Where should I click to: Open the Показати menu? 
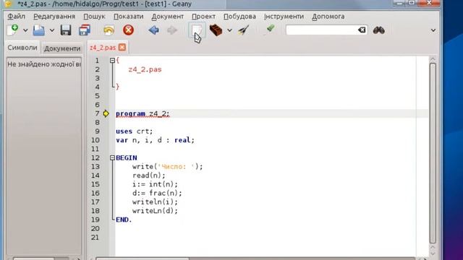(129, 17)
